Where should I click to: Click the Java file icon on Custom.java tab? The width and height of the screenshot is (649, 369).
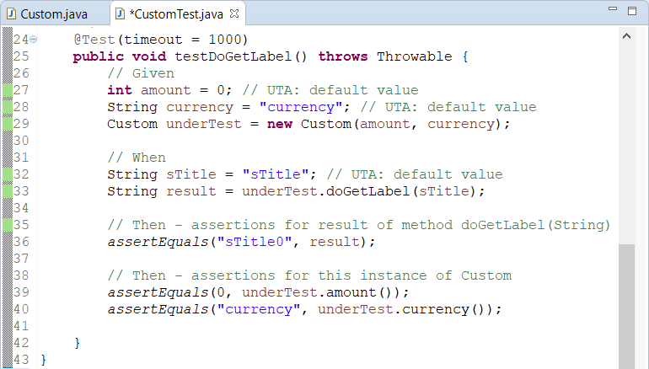12,14
